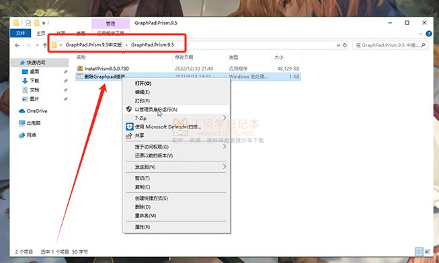Choose 打印(P) in the context menu
Image resolution: width=439 pixels, height=263 pixels.
[x=176, y=100]
